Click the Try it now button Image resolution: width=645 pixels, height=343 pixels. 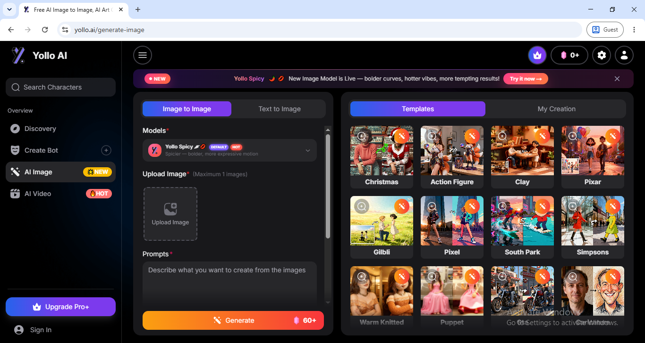coord(526,79)
